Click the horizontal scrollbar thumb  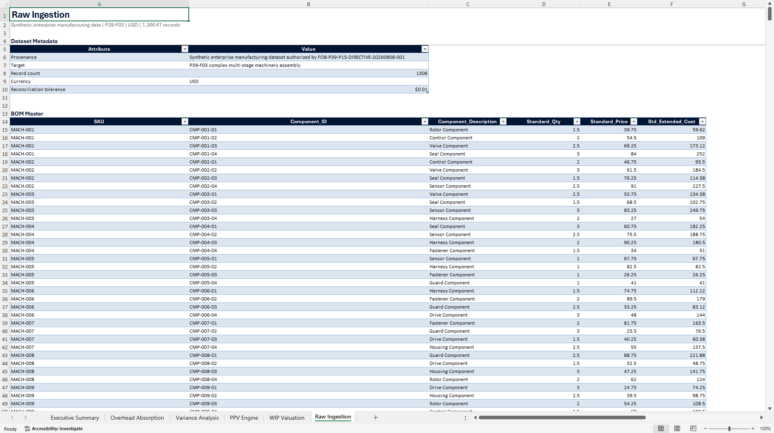[x=562, y=418]
